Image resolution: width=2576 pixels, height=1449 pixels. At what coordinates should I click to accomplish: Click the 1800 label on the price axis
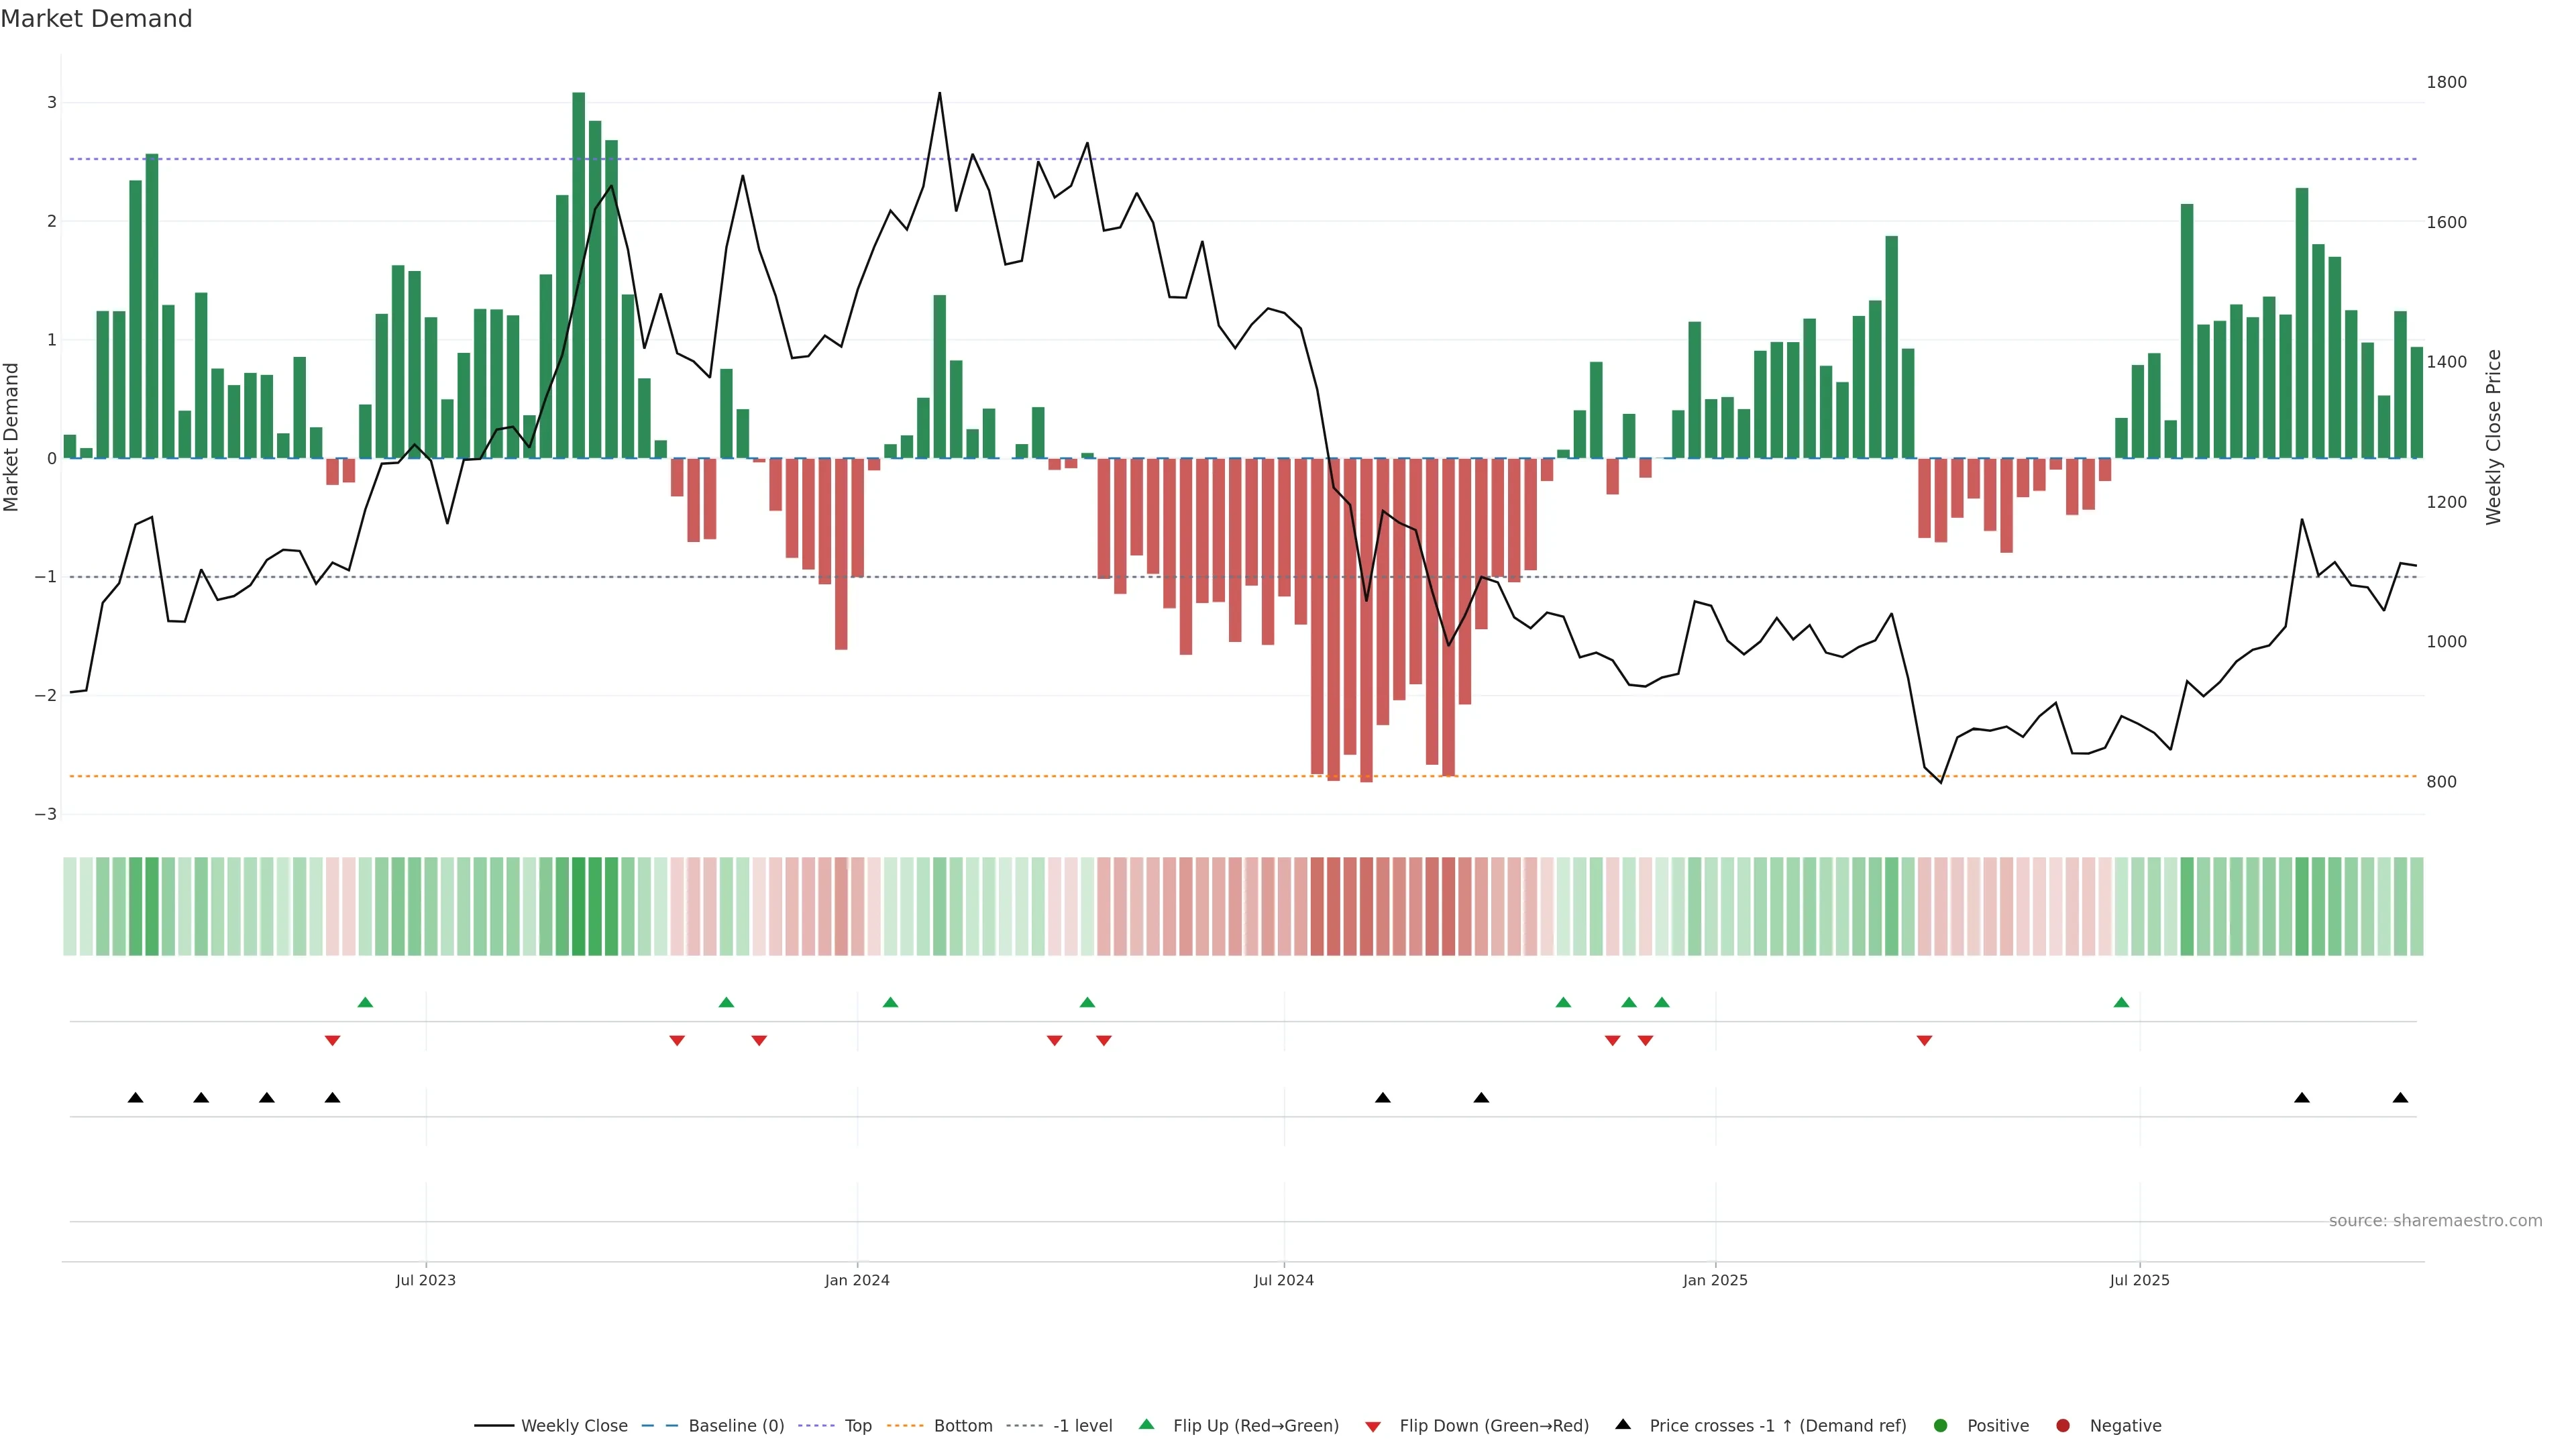tap(2446, 82)
